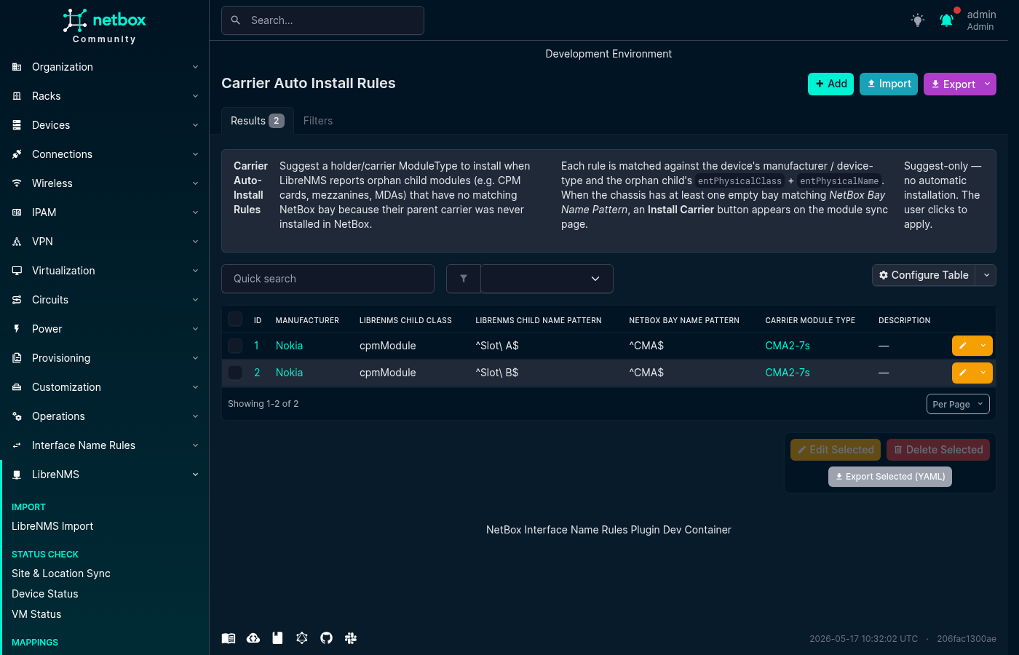Open rule ID 1 link
This screenshot has width=1019, height=655.
point(256,346)
